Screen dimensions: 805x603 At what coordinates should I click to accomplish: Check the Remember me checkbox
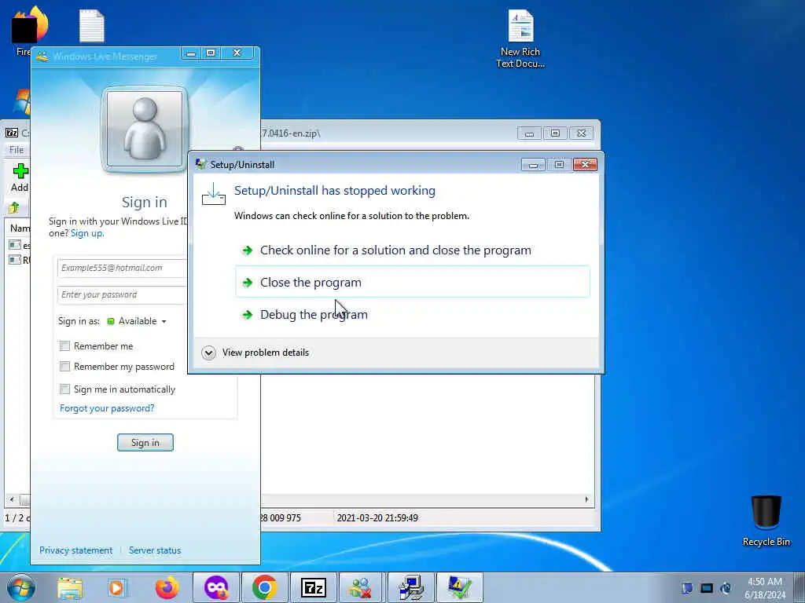(64, 346)
